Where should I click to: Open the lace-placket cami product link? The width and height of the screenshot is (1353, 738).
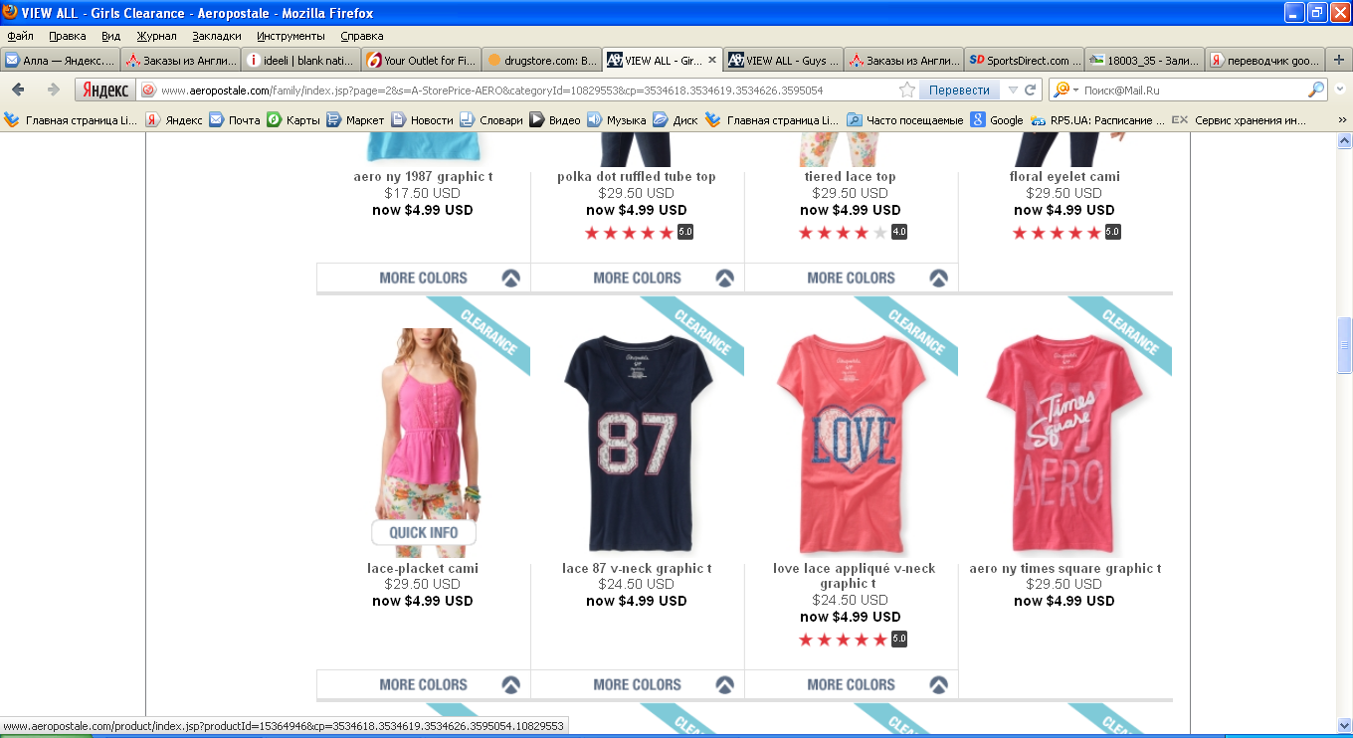(423, 569)
